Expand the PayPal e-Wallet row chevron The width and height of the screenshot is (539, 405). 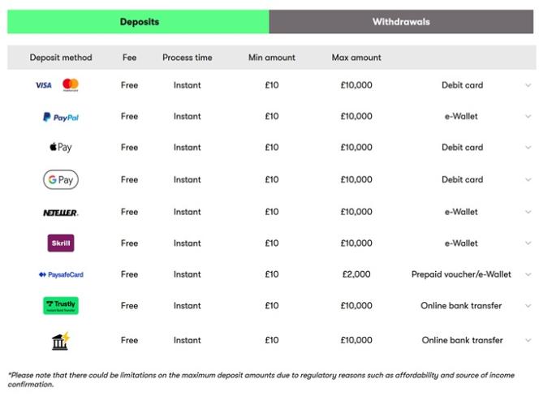(x=528, y=117)
